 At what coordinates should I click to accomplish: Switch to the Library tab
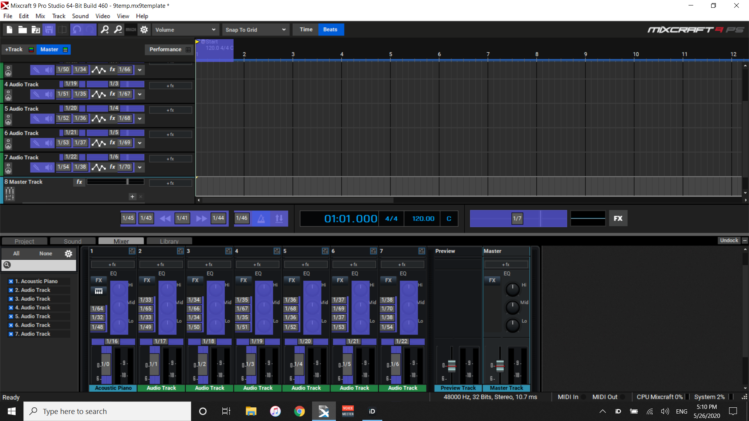click(x=169, y=241)
